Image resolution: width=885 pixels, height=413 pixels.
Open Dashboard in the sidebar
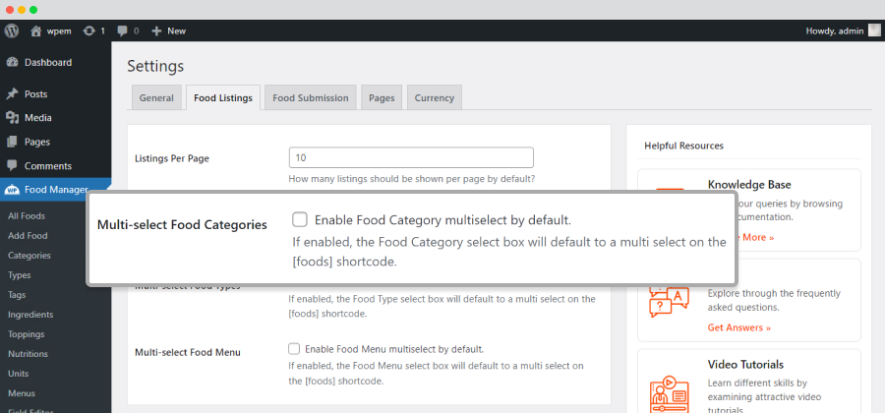pyautogui.click(x=48, y=63)
